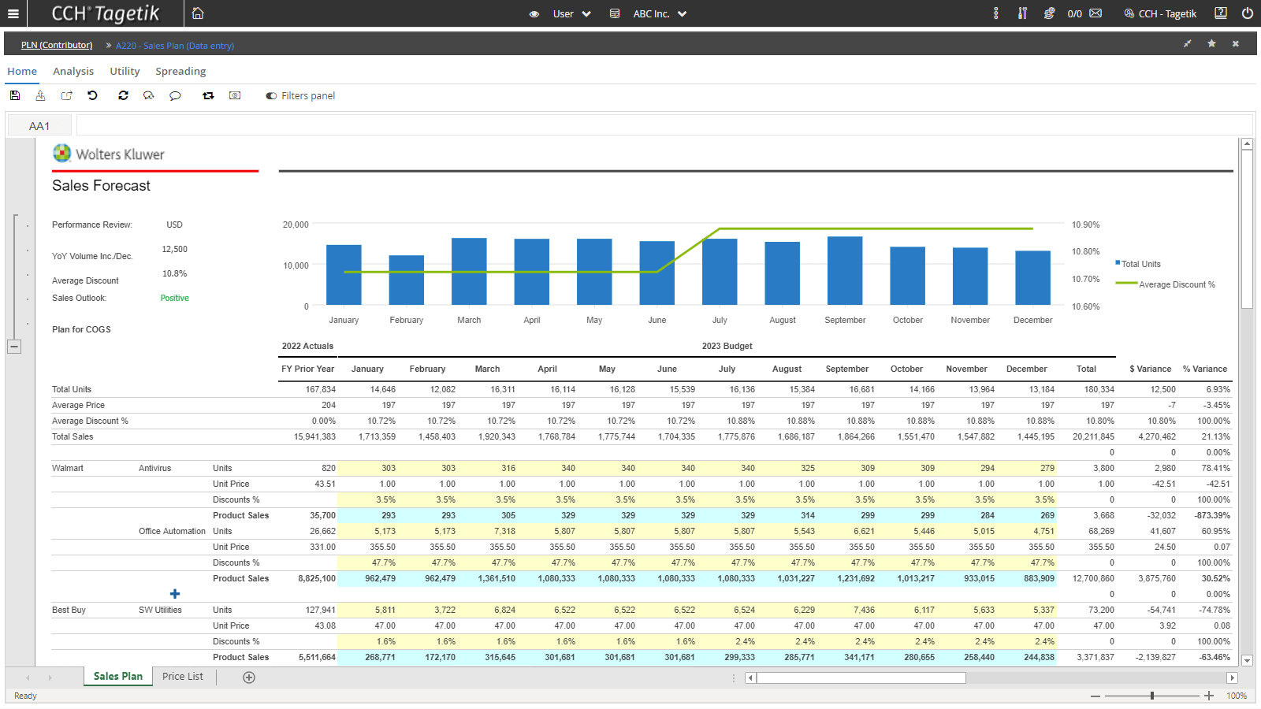Screen dimensions: 1261x709
Task: Click the refresh arrows icon
Action: [123, 95]
